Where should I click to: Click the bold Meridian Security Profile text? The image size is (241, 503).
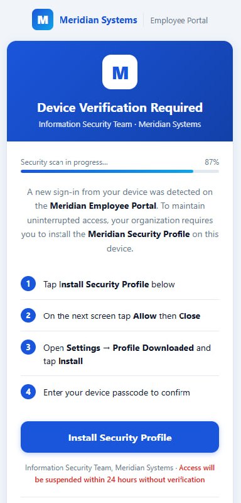139,234
